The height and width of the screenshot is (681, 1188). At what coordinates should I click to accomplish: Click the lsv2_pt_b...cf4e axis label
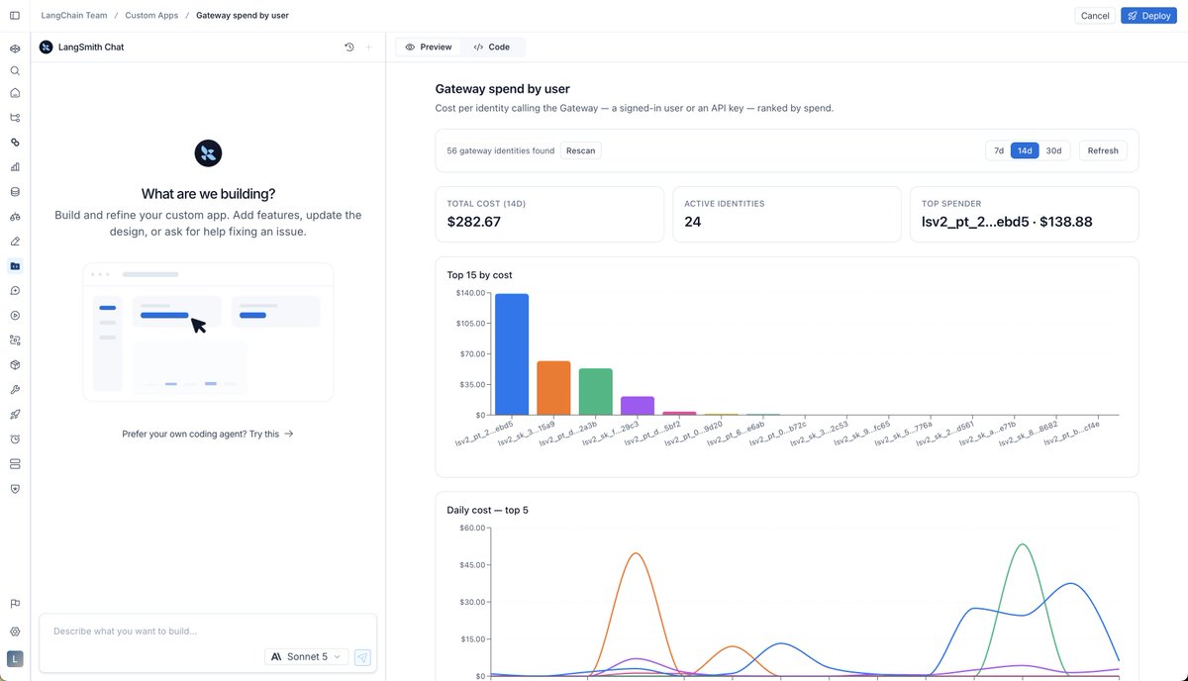coord(1071,433)
